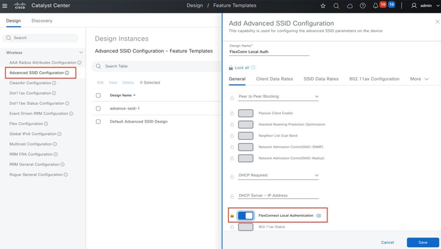Switch to the Discovery tab
The image size is (441, 249).
pos(42,21)
